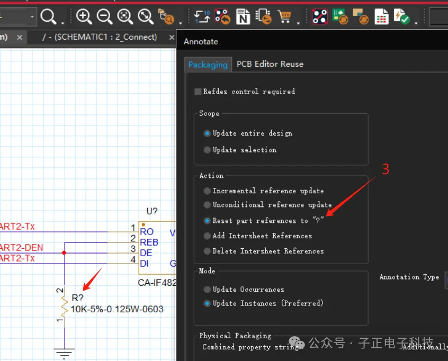
Task: Click the green board update PCB icon
Action: click(340, 16)
